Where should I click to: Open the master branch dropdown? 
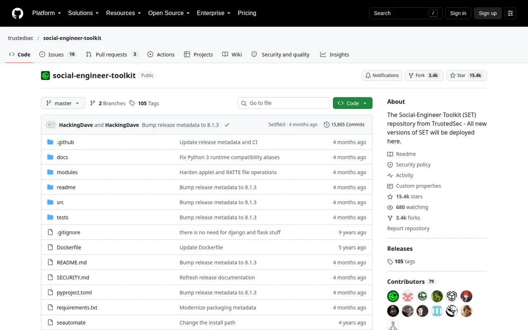(63, 103)
